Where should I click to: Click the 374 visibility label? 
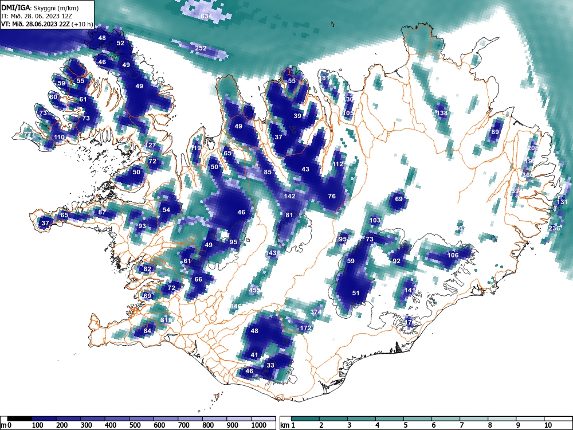click(316, 312)
